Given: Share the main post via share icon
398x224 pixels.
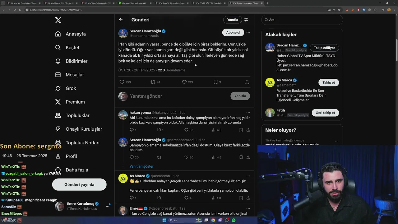Looking at the screenshot, I should [x=247, y=82].
